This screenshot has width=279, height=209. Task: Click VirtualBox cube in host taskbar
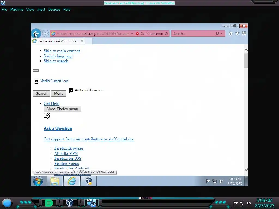click(x=69, y=203)
